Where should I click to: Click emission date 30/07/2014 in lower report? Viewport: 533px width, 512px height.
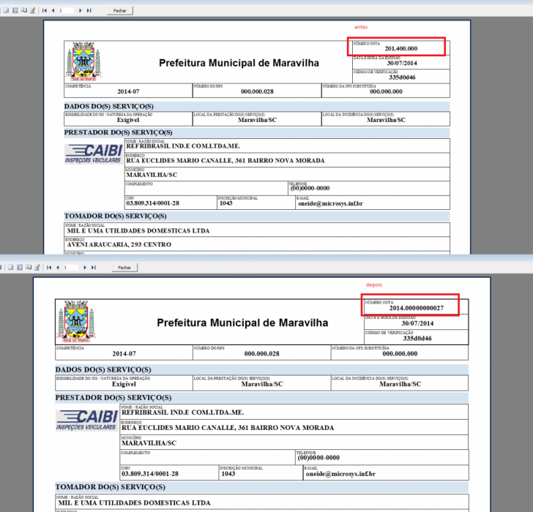(417, 323)
